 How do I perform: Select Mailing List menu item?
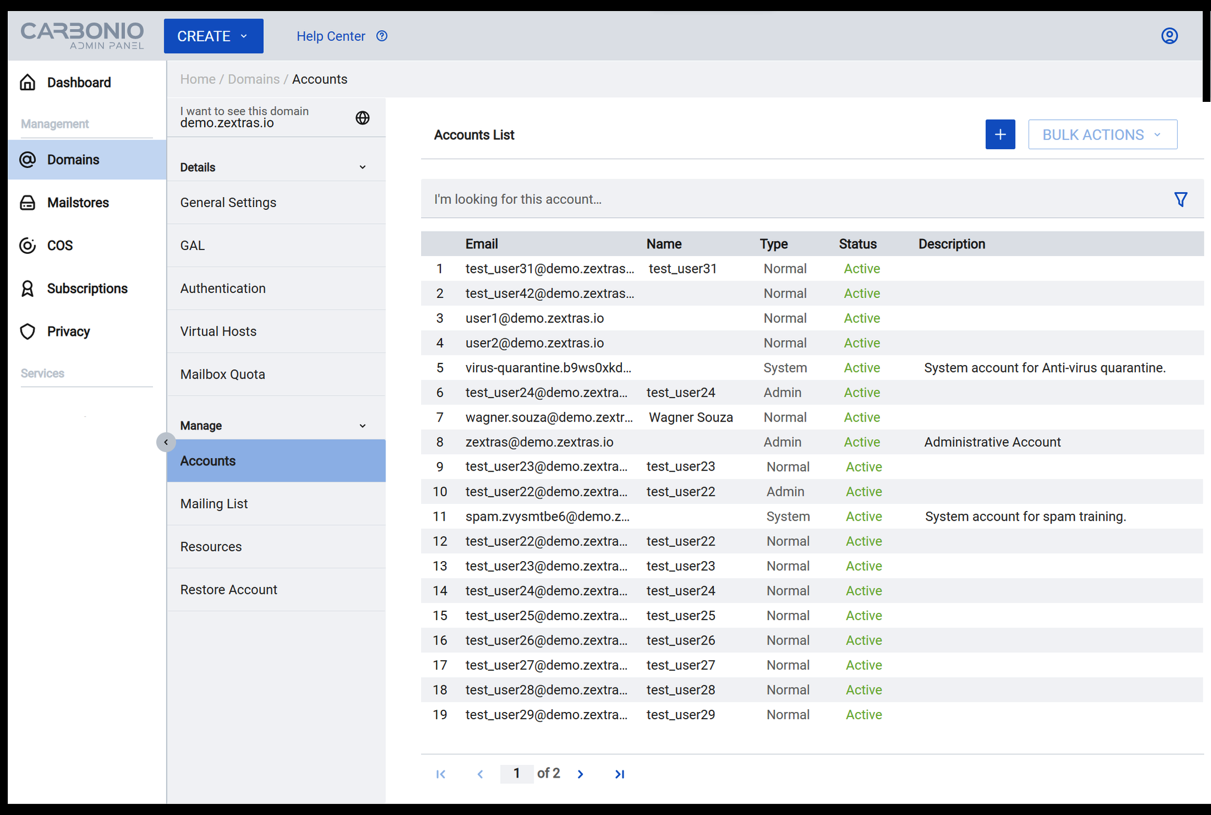(214, 504)
